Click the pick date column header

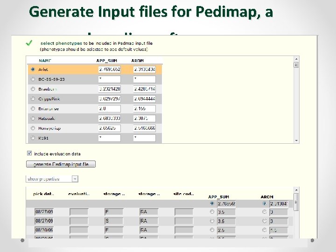(x=43, y=194)
